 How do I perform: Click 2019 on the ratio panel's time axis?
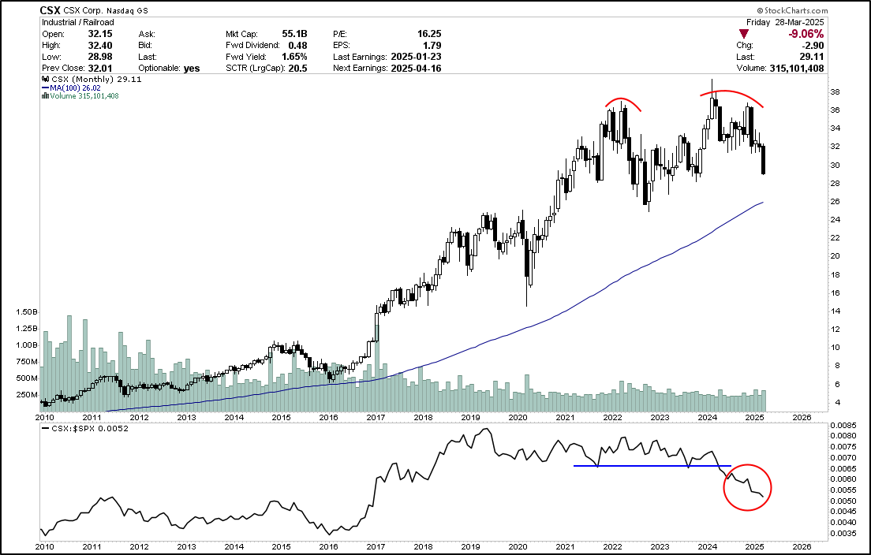click(471, 546)
